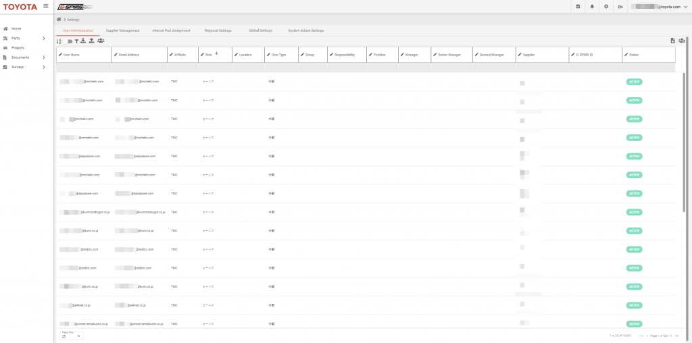Click the filter cell under Email Address column

139,68
